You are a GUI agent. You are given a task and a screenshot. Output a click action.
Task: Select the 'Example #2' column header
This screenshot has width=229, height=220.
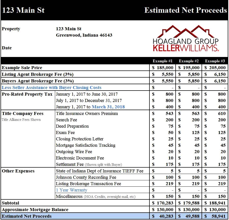(x=189, y=61)
